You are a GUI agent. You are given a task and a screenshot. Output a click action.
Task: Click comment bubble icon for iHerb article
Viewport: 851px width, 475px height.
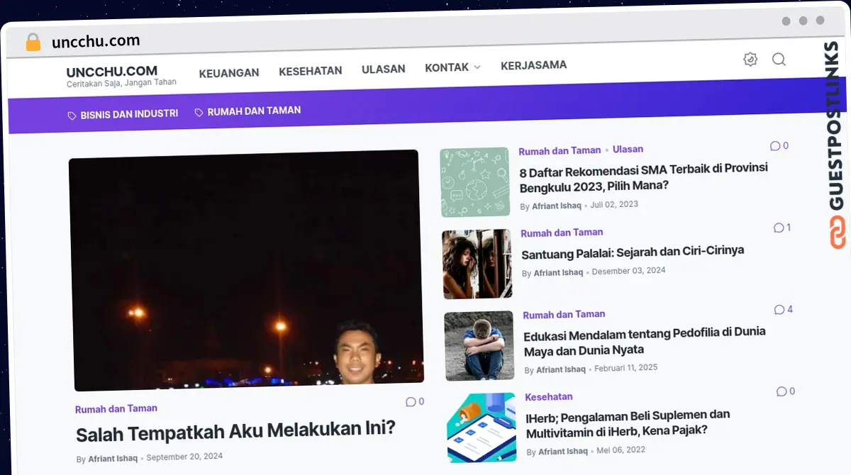782,391
